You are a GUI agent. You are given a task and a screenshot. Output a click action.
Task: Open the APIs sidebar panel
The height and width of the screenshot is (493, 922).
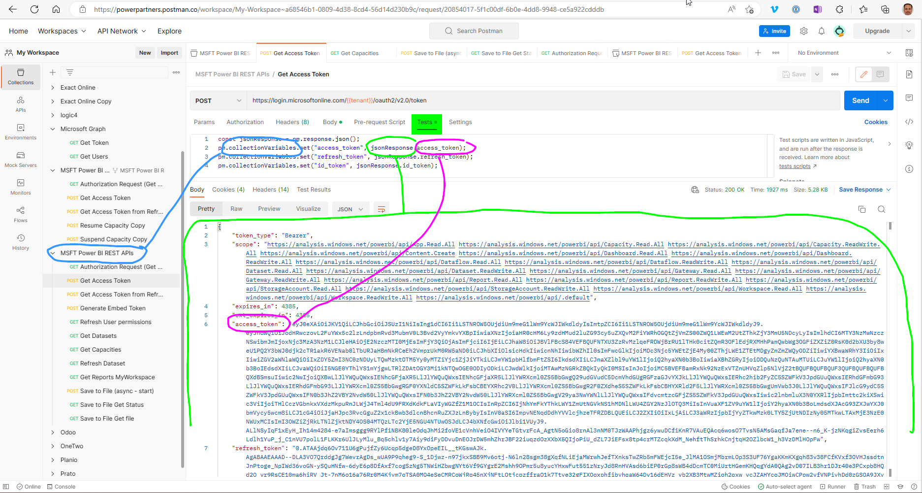[x=21, y=104]
